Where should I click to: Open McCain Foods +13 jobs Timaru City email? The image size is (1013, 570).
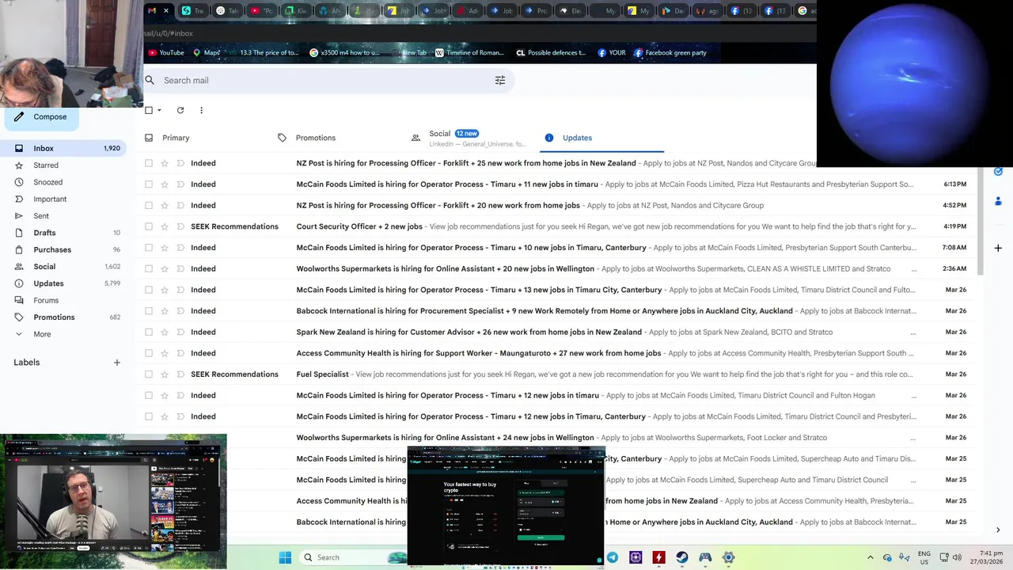[x=557, y=290]
